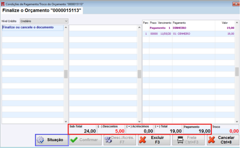Click the red X icon on Excluir F3
Image resolution: width=245 pixels, height=148 pixels.
pyautogui.click(x=142, y=140)
